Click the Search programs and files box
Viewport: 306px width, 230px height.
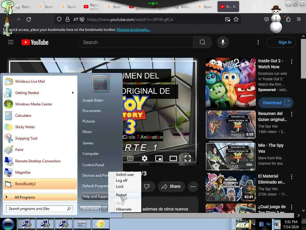[39, 209]
